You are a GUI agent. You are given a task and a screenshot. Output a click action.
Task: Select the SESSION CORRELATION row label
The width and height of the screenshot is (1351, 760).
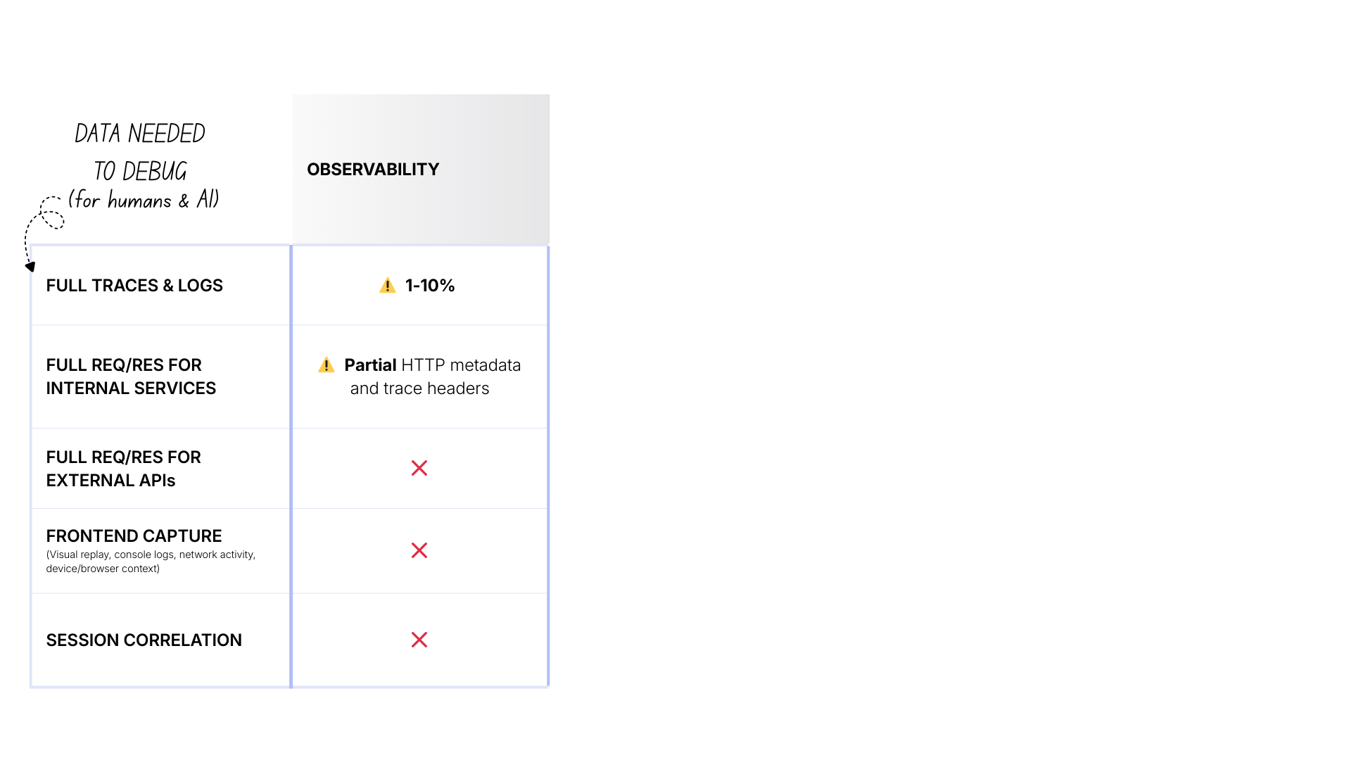tap(144, 640)
